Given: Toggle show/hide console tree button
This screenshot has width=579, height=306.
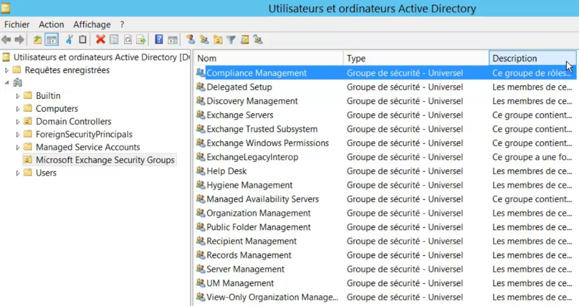Looking at the screenshot, I should click(51, 39).
